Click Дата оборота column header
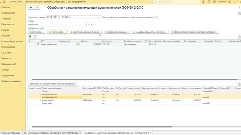241x135 pixels. [155, 41]
